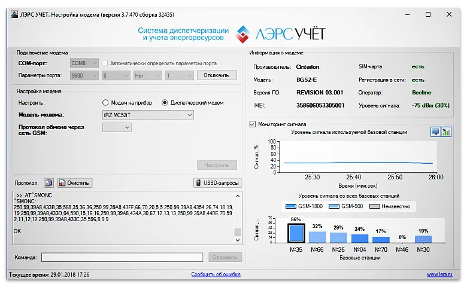Minimize the modem setup window

tap(408, 14)
